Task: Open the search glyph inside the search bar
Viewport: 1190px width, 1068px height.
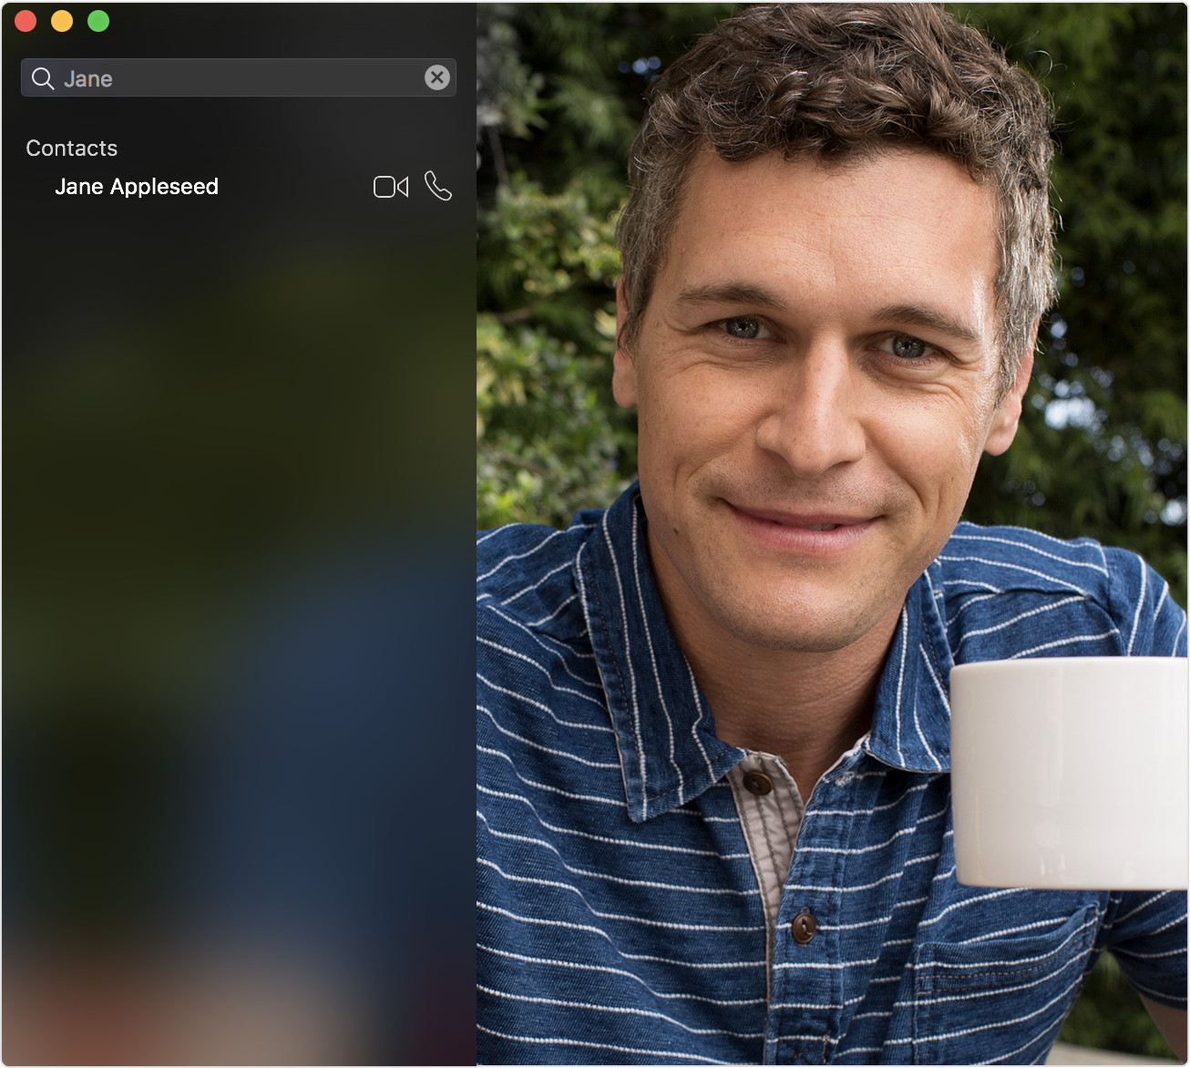Action: (x=43, y=77)
